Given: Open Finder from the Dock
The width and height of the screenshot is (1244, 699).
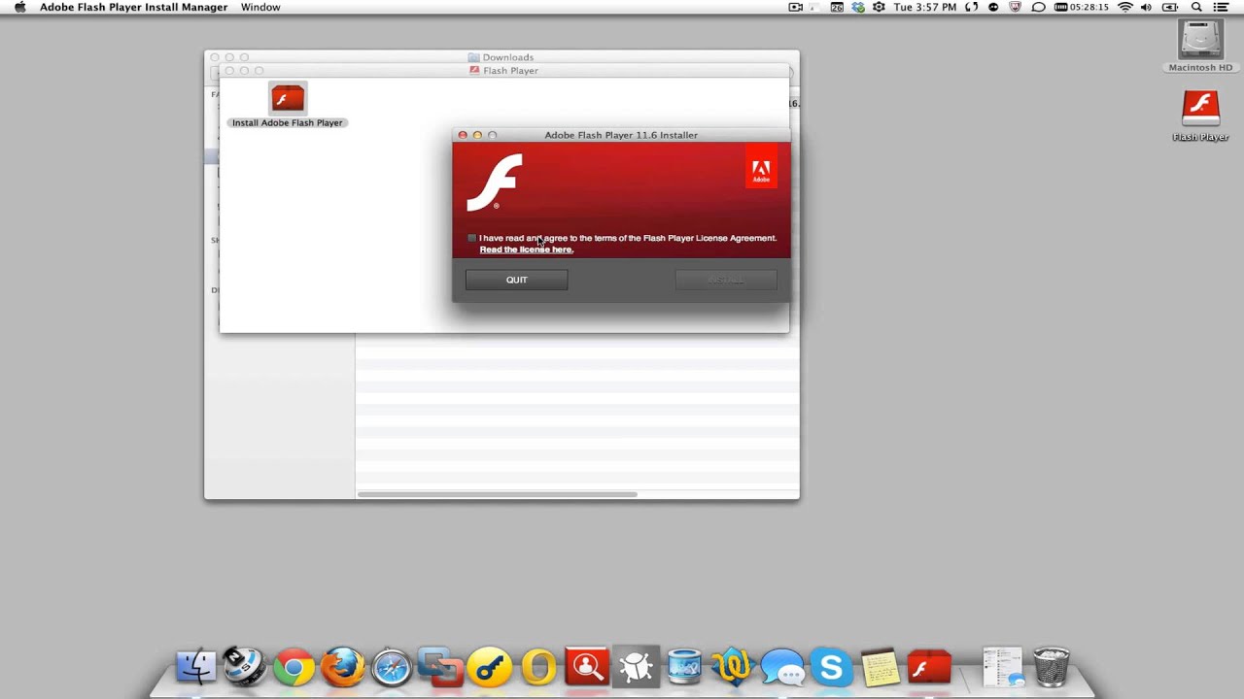Looking at the screenshot, I should pos(195,667).
